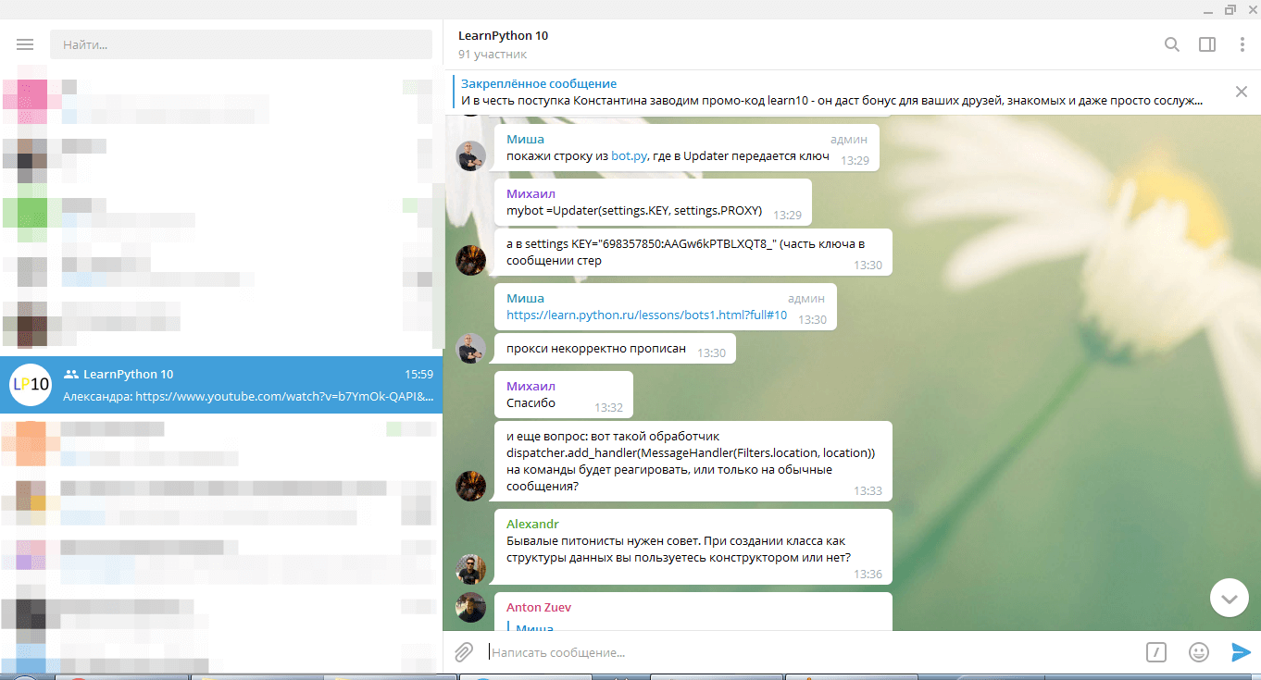Click the quoted reply "Миша" in Anton's message

click(x=534, y=628)
